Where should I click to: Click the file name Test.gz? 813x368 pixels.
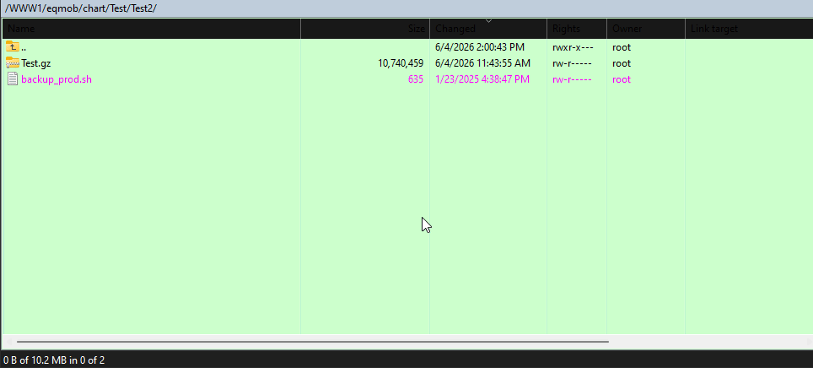tap(35, 63)
